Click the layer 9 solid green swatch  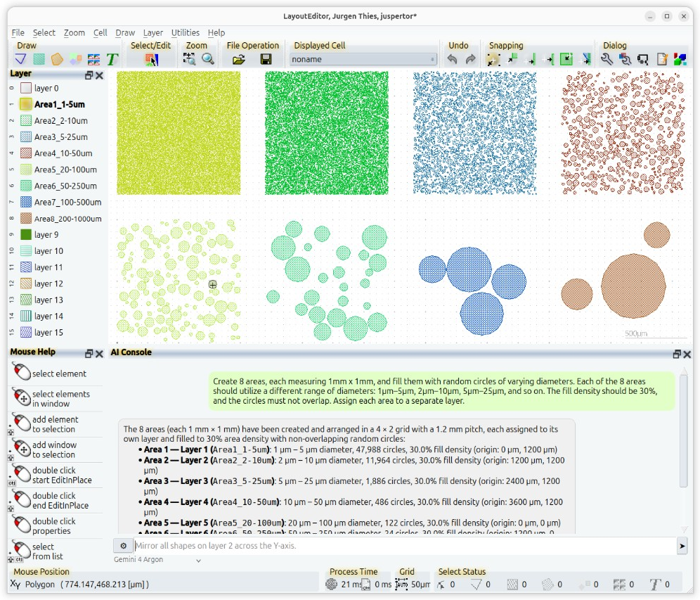[x=26, y=234]
